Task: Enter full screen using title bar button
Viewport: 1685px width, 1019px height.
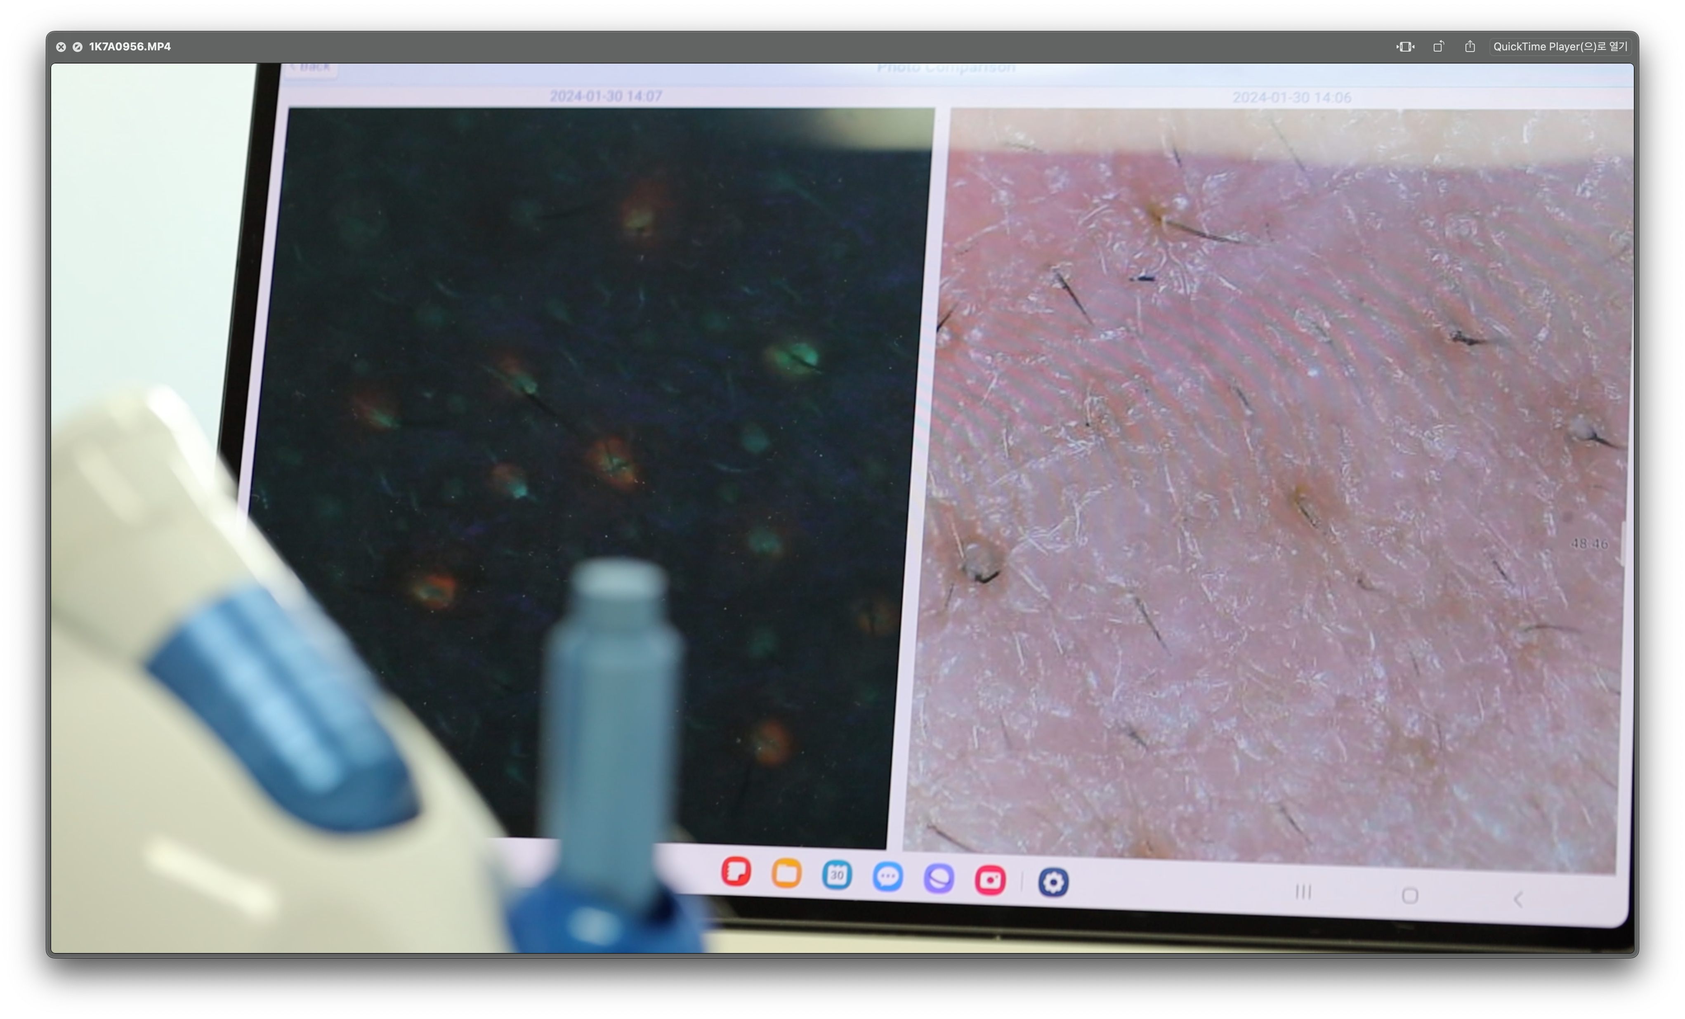Action: click(x=77, y=47)
